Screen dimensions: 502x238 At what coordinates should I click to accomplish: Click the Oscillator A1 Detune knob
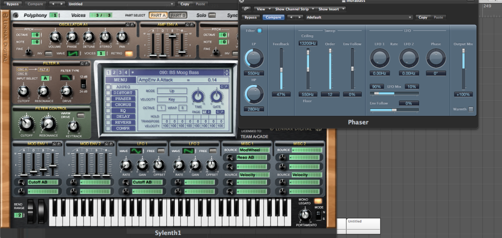click(x=89, y=37)
